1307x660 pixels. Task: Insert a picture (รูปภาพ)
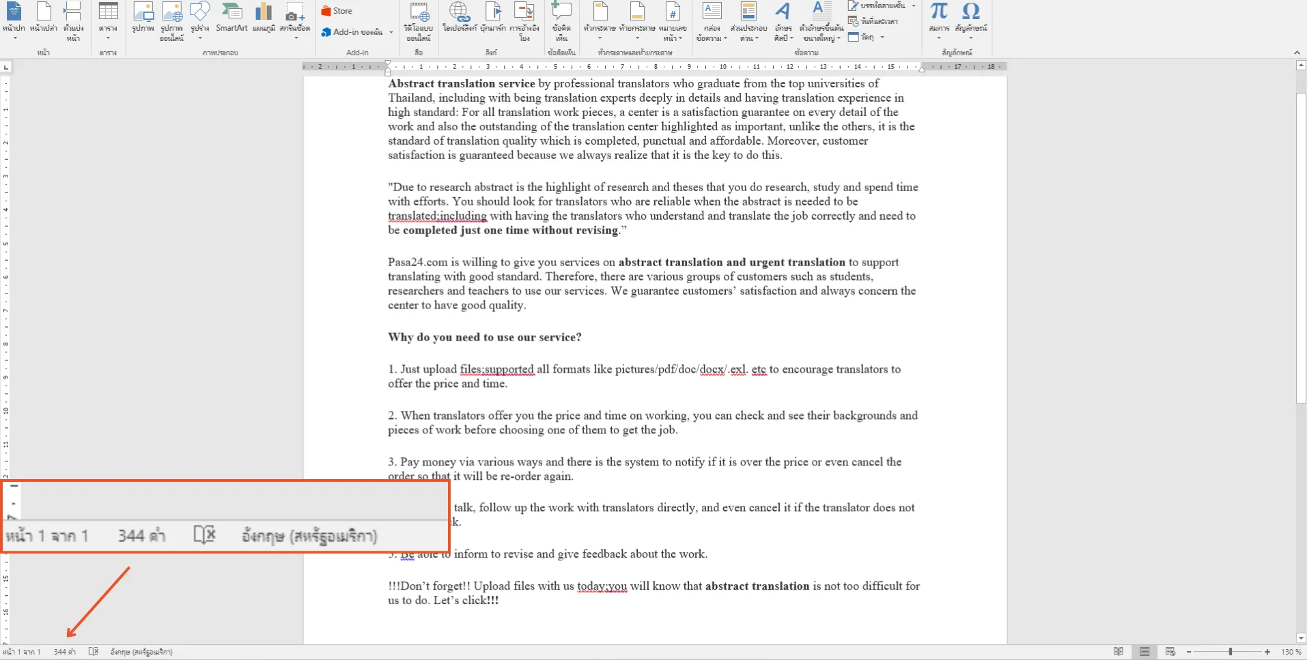pos(143,18)
